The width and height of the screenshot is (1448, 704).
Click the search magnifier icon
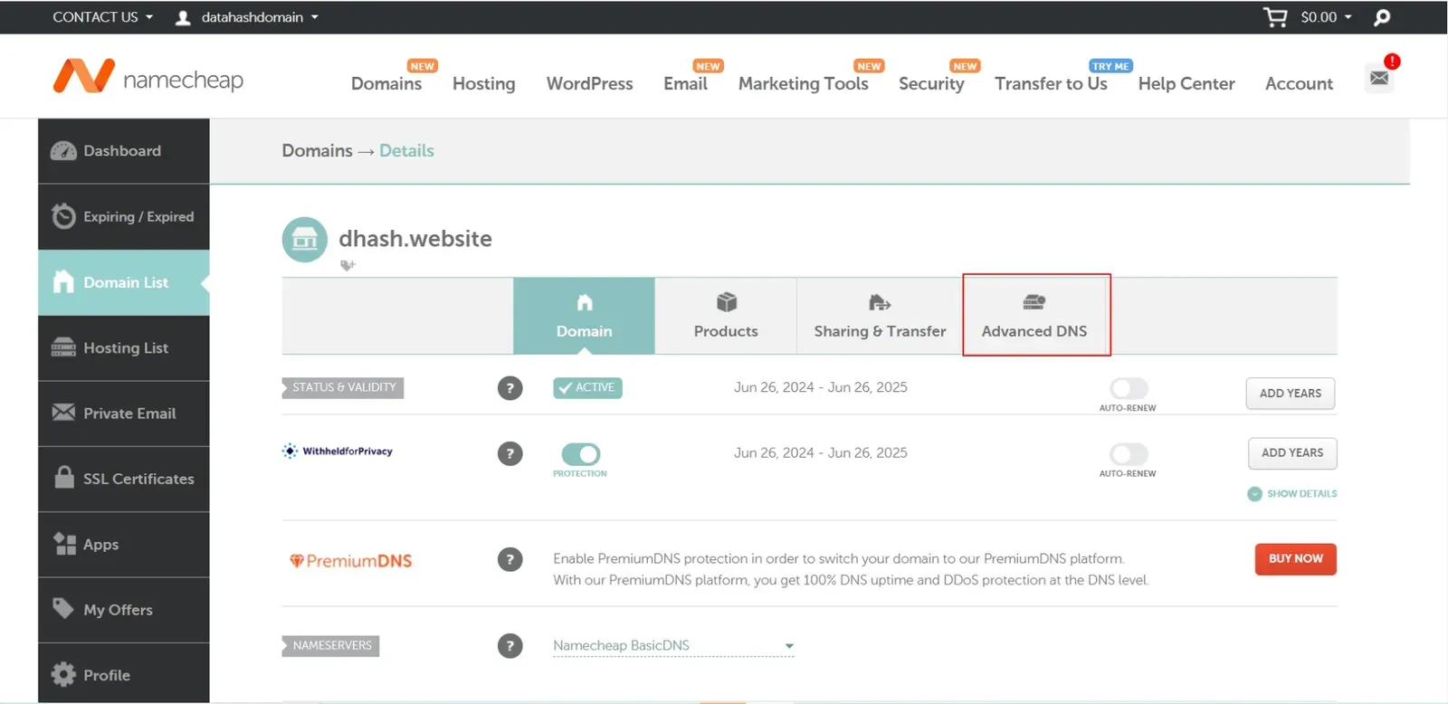1382,17
